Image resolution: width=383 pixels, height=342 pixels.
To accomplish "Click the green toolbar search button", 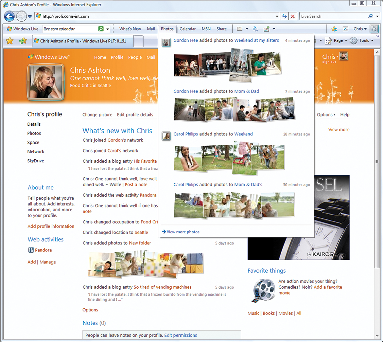I will pyautogui.click(x=101, y=29).
